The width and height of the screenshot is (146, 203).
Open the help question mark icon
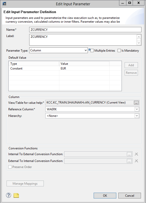[8, 195]
